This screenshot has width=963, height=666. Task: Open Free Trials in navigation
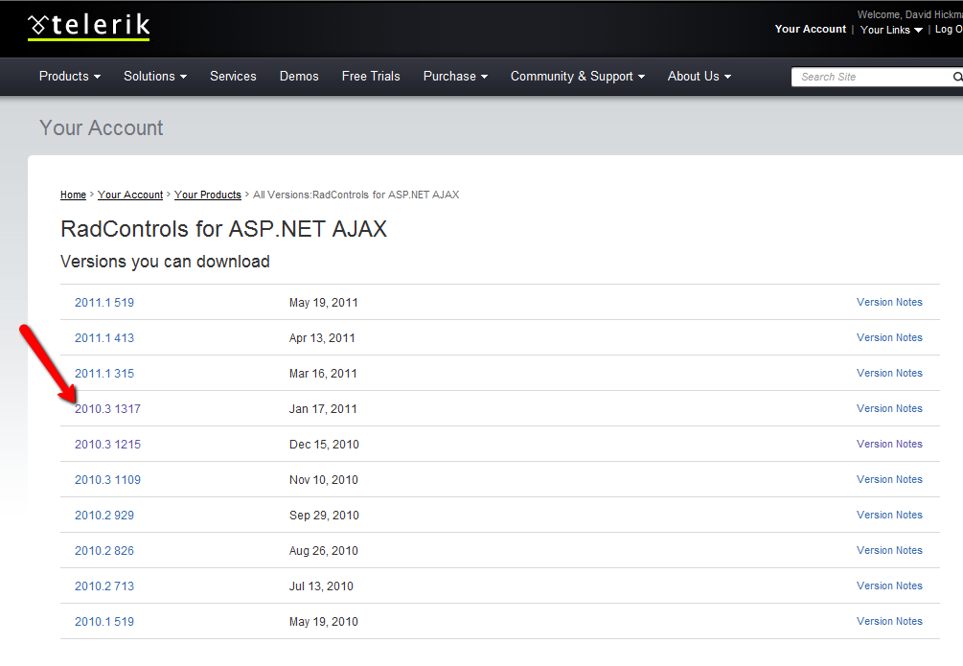click(370, 77)
